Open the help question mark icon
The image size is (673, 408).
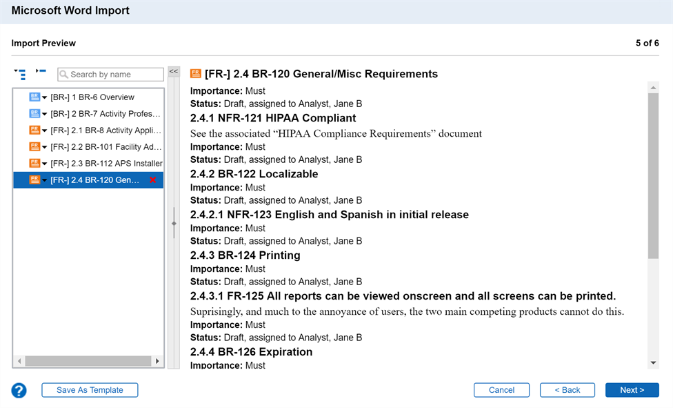19,391
